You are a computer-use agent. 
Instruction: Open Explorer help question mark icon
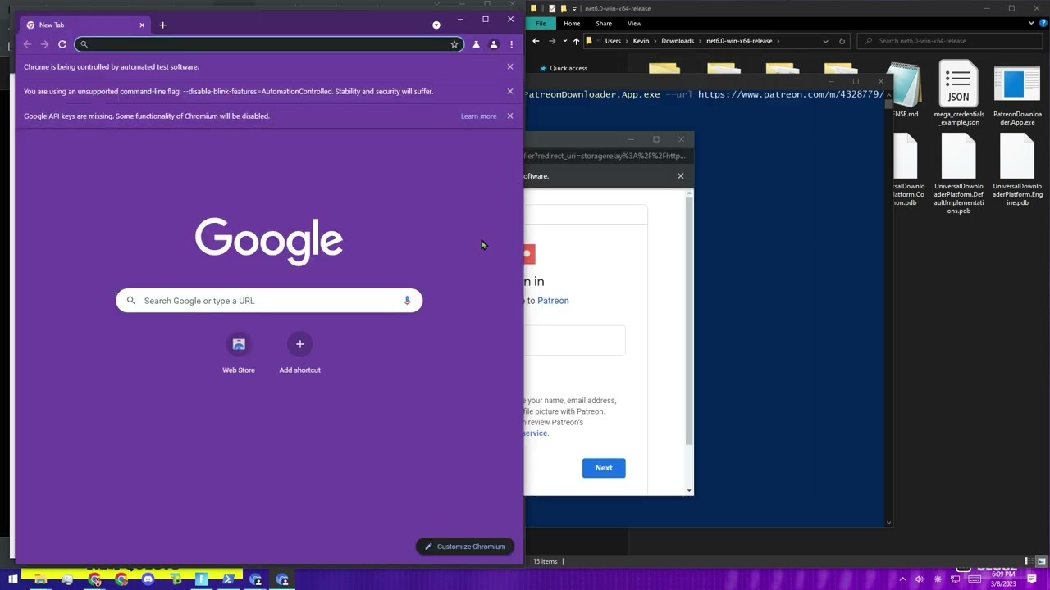tap(1043, 24)
